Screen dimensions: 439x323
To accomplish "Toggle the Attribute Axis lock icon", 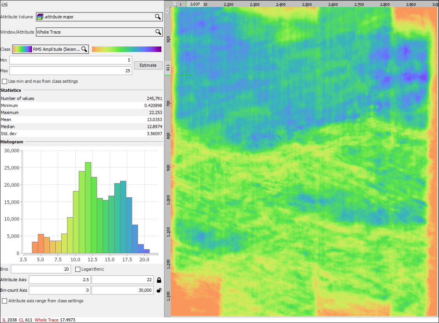I will point(159,280).
